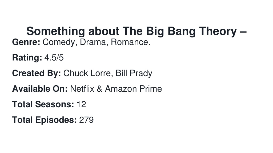This screenshot has width=273, height=153.
Task: Click the bold 'Created By:' label
Action: coord(36,73)
